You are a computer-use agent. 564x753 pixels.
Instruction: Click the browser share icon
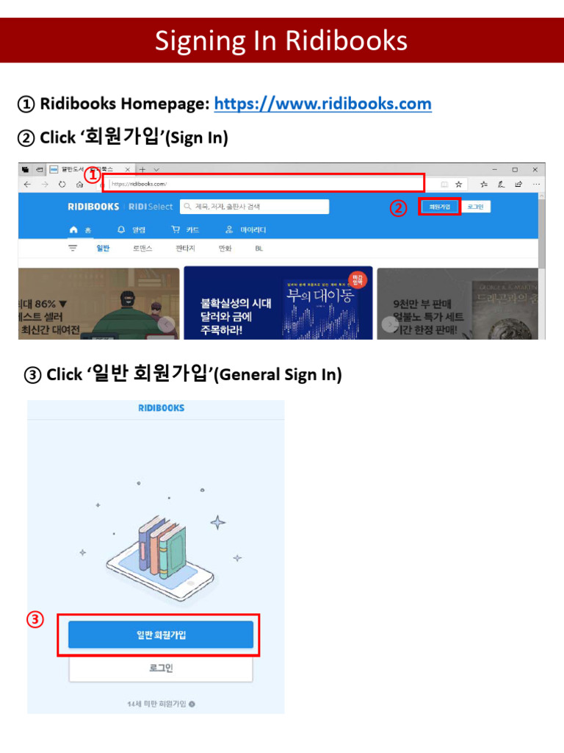click(518, 185)
